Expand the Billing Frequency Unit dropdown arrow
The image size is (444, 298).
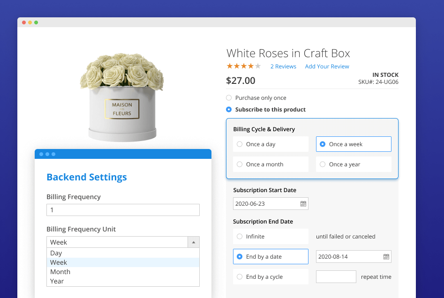click(x=194, y=242)
